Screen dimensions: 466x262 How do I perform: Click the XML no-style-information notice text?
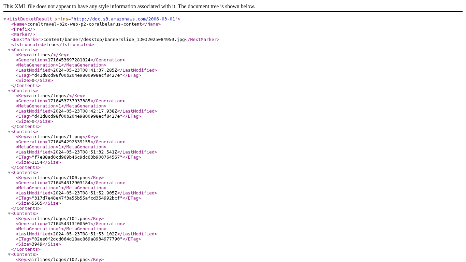129,6
